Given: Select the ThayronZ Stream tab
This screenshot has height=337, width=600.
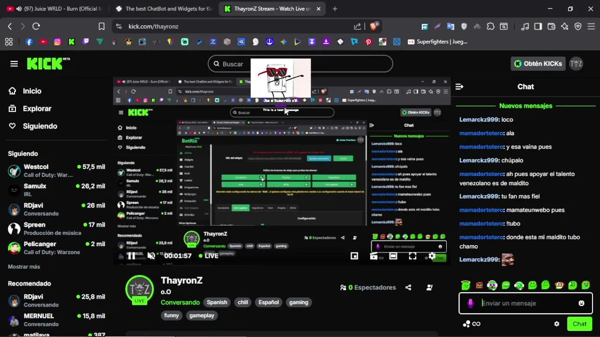Looking at the screenshot, I should [x=272, y=9].
